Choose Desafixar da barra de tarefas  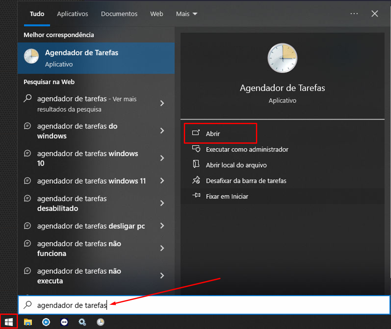tap(246, 181)
